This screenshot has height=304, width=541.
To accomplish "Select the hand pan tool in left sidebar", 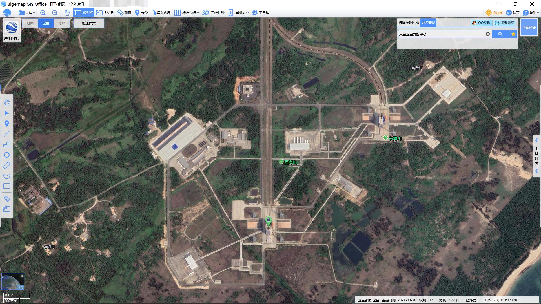I will [7, 103].
